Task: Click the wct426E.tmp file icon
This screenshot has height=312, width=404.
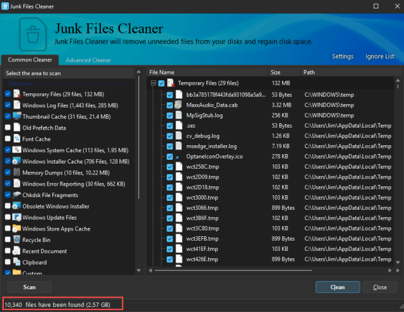Action: pos(179,259)
